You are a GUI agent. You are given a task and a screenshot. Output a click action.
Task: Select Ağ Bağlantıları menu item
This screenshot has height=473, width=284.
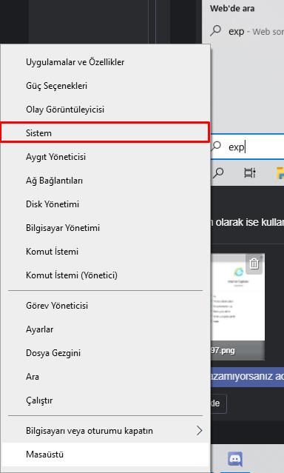pos(105,181)
